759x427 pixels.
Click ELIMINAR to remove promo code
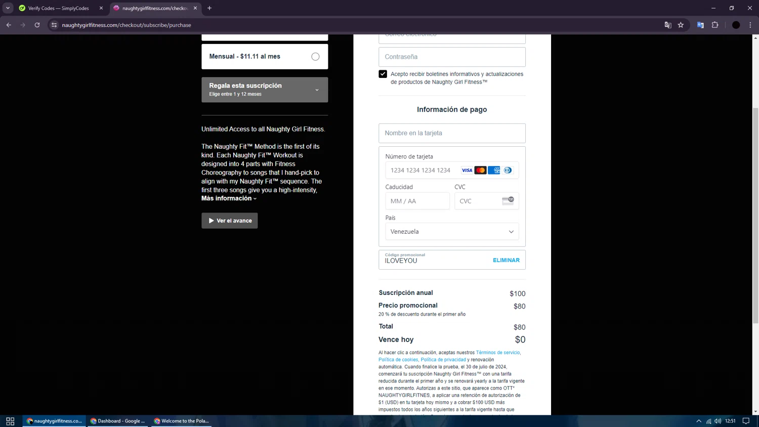[x=506, y=260]
